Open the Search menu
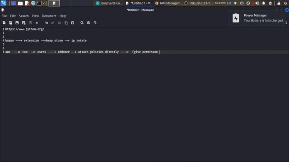This screenshot has width=289, height=162. pyautogui.click(x=23, y=16)
